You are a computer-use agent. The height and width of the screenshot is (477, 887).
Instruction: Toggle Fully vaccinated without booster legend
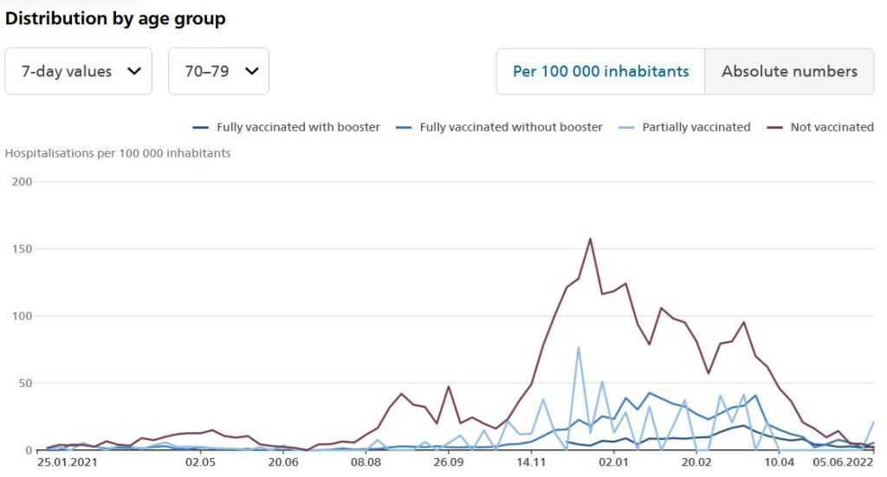point(510,127)
